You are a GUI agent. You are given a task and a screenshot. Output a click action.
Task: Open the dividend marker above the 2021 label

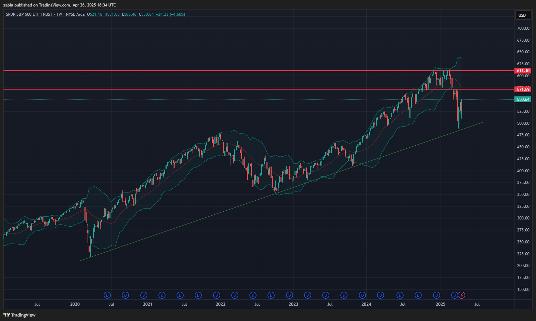pyautogui.click(x=144, y=295)
